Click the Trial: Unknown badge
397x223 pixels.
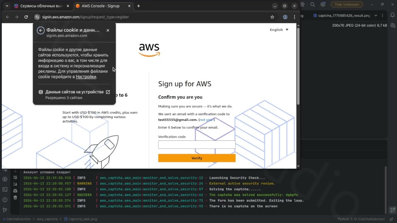coord(347,4)
